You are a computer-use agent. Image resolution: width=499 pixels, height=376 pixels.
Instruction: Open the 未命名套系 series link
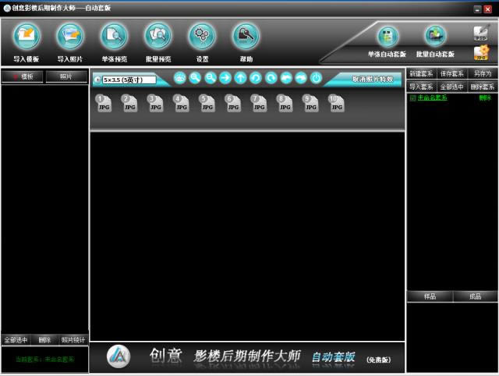tap(432, 98)
